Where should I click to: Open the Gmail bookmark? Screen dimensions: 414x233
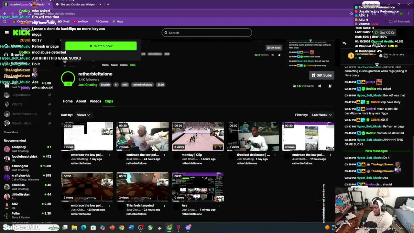(64, 22)
